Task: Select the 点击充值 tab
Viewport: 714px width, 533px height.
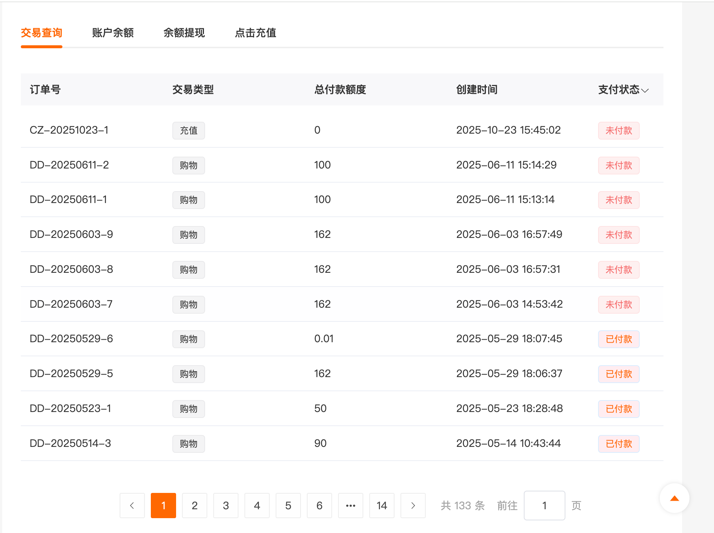Action: 255,33
